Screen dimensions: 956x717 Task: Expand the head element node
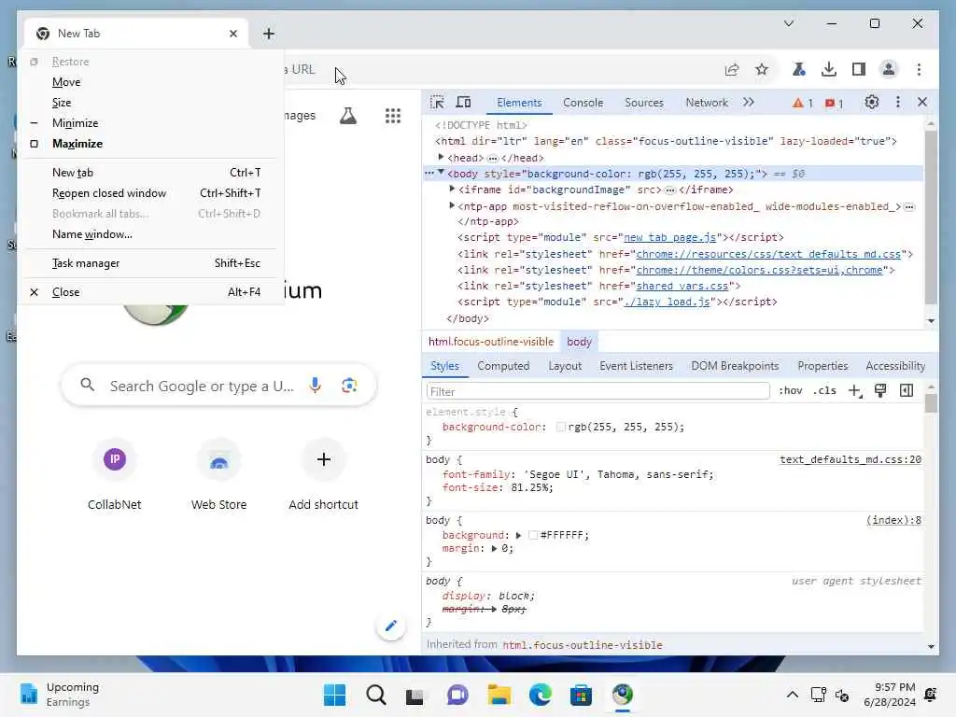click(x=441, y=157)
